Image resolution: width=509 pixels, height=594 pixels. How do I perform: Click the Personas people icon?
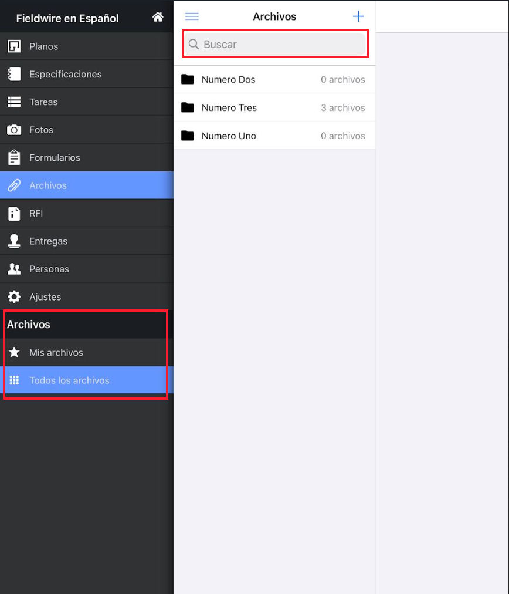(14, 269)
